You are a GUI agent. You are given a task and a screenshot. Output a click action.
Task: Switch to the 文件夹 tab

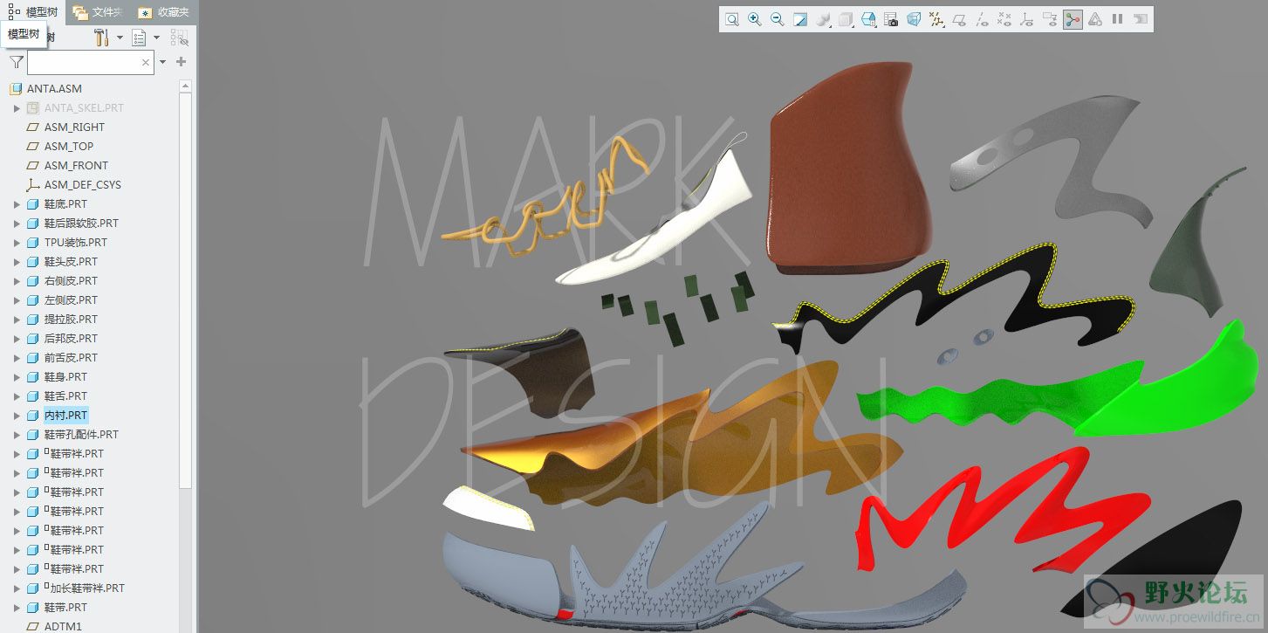[99, 12]
